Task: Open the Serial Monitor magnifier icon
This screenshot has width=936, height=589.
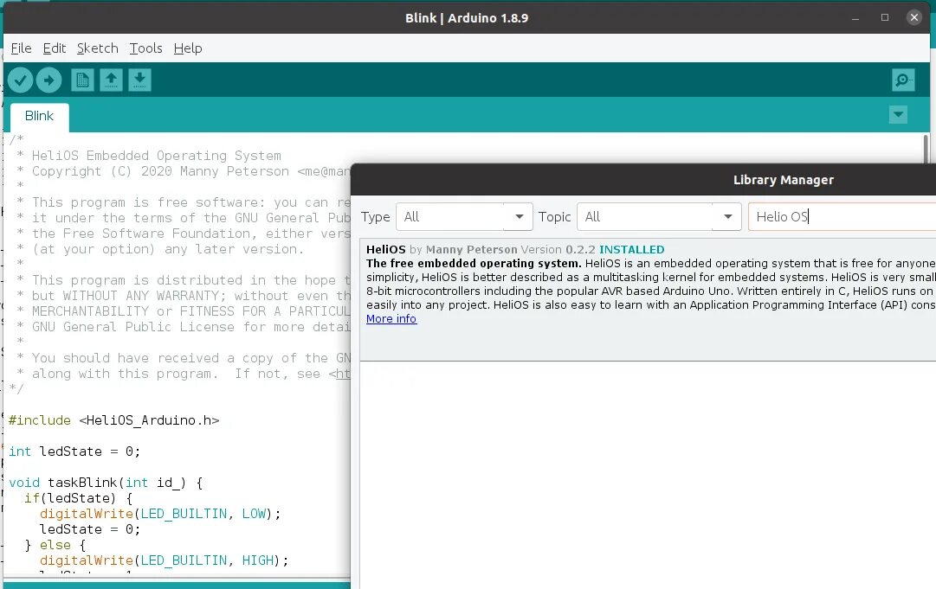Action: 903,80
